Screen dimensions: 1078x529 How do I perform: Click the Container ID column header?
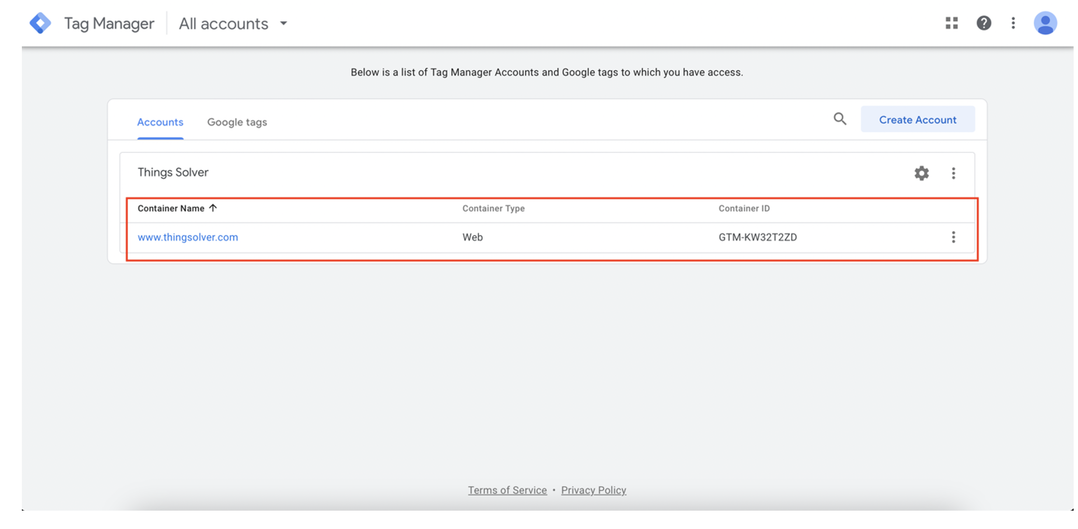(x=744, y=209)
